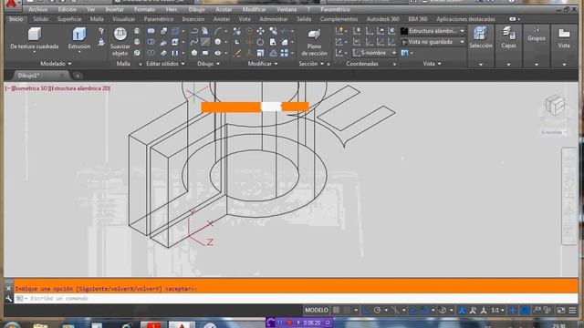The image size is (584, 328).
Task: Click the customization menu icon in status bar
Action: tap(572, 310)
